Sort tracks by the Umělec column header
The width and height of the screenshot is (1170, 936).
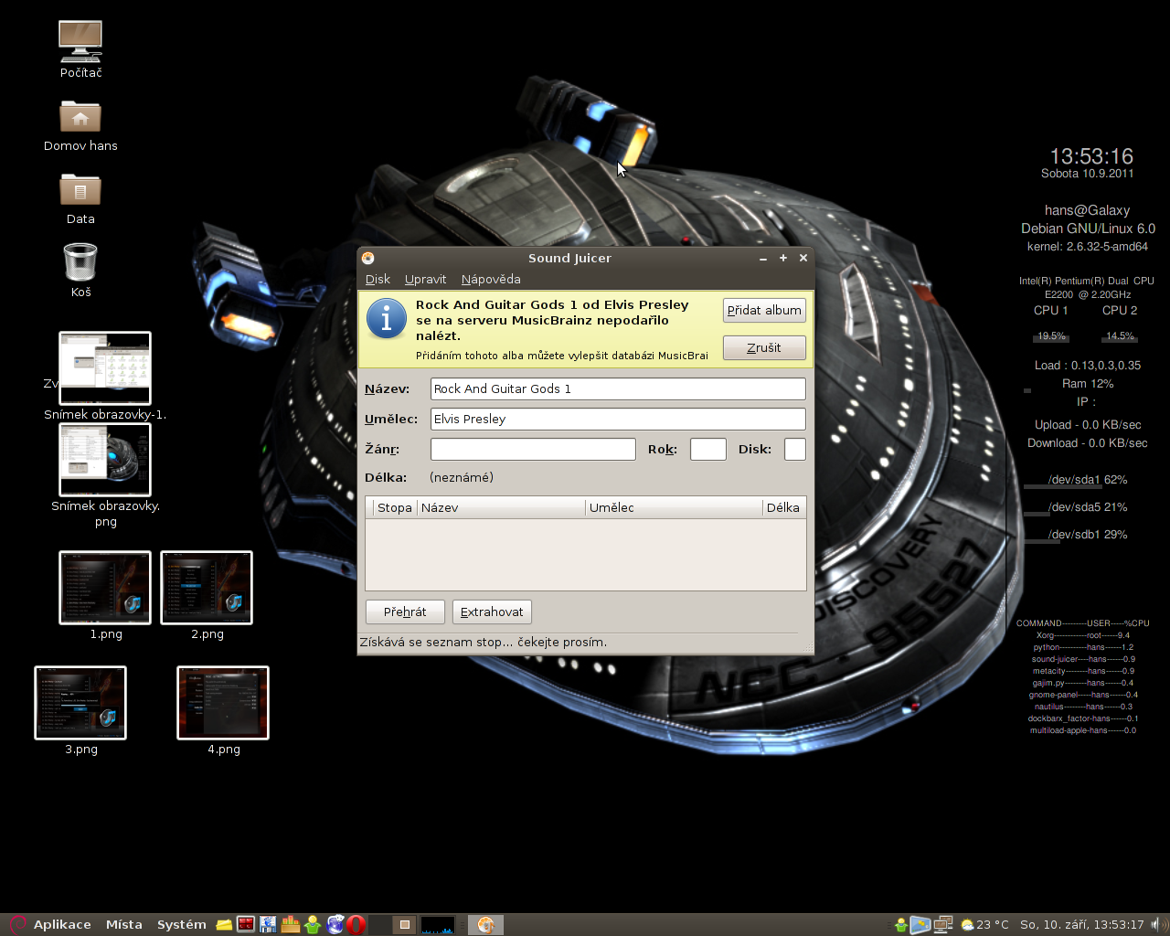click(674, 508)
